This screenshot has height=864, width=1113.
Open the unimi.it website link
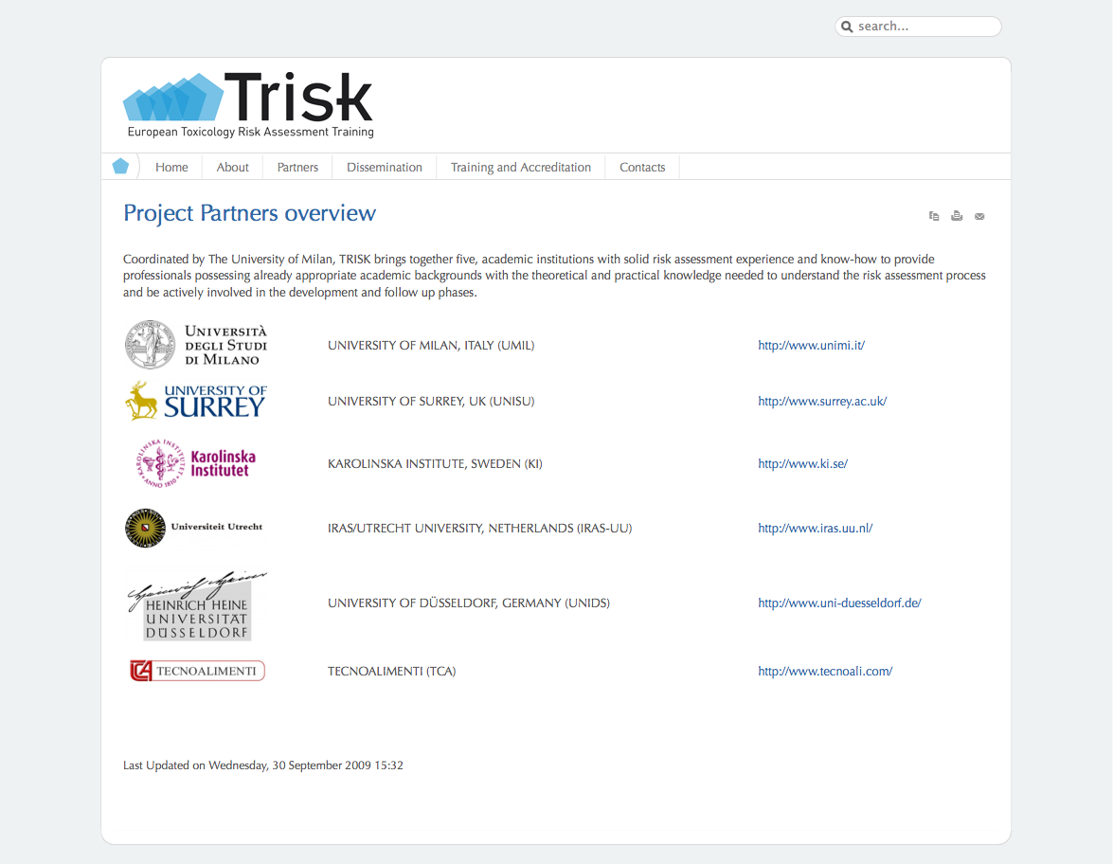(811, 346)
